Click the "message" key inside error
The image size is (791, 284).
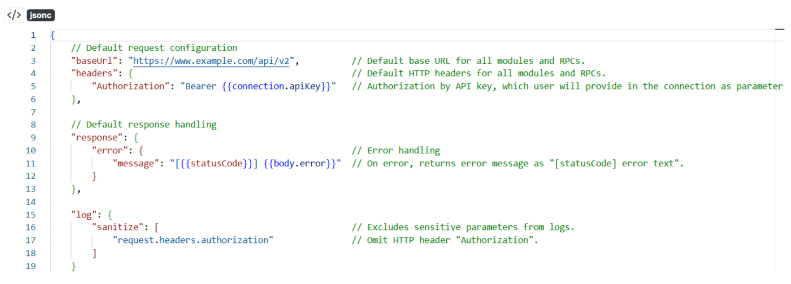(x=135, y=163)
